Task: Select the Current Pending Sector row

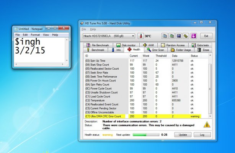Action: 142,108
